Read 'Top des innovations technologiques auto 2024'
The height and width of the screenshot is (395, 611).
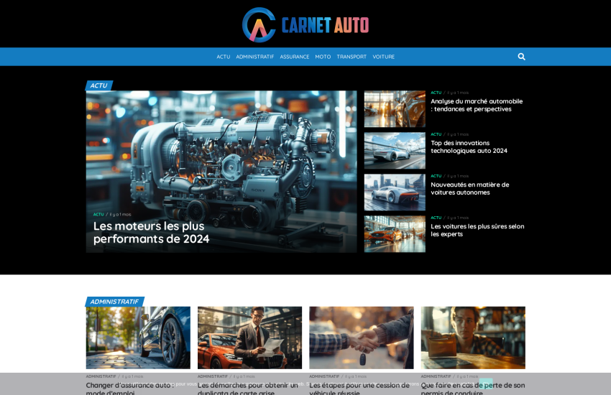(x=469, y=147)
